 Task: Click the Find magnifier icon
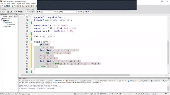coord(26,6)
